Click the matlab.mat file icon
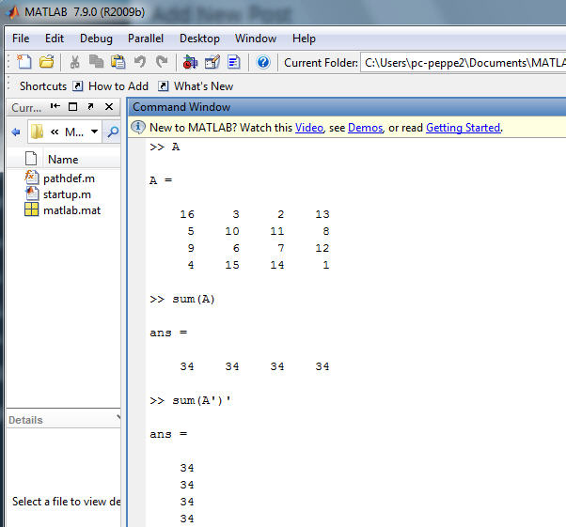The width and height of the screenshot is (566, 527). (31, 209)
